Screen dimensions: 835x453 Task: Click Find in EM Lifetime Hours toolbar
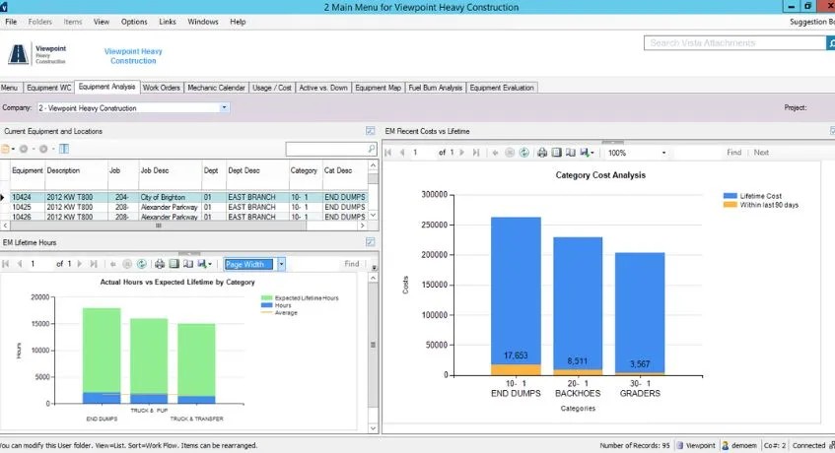352,264
